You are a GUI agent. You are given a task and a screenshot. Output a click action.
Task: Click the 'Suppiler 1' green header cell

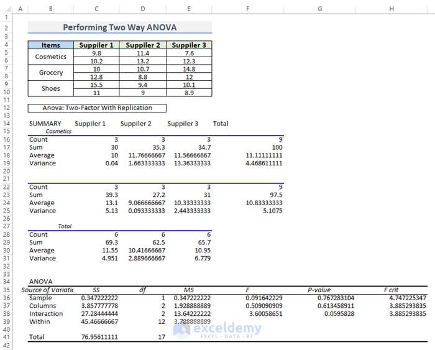[x=96, y=45]
